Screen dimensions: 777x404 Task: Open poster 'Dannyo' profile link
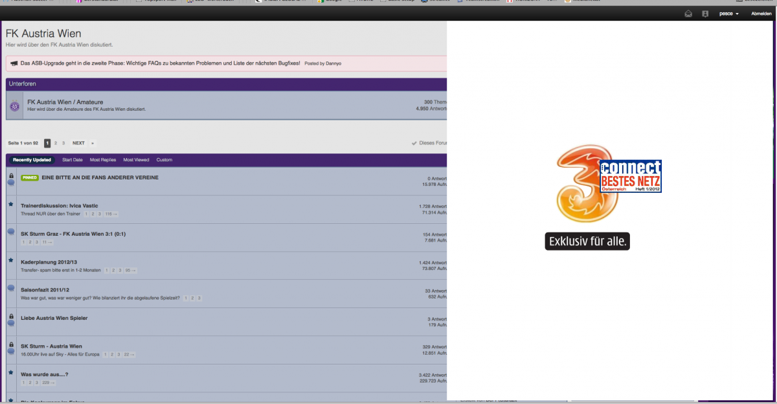pos(333,63)
